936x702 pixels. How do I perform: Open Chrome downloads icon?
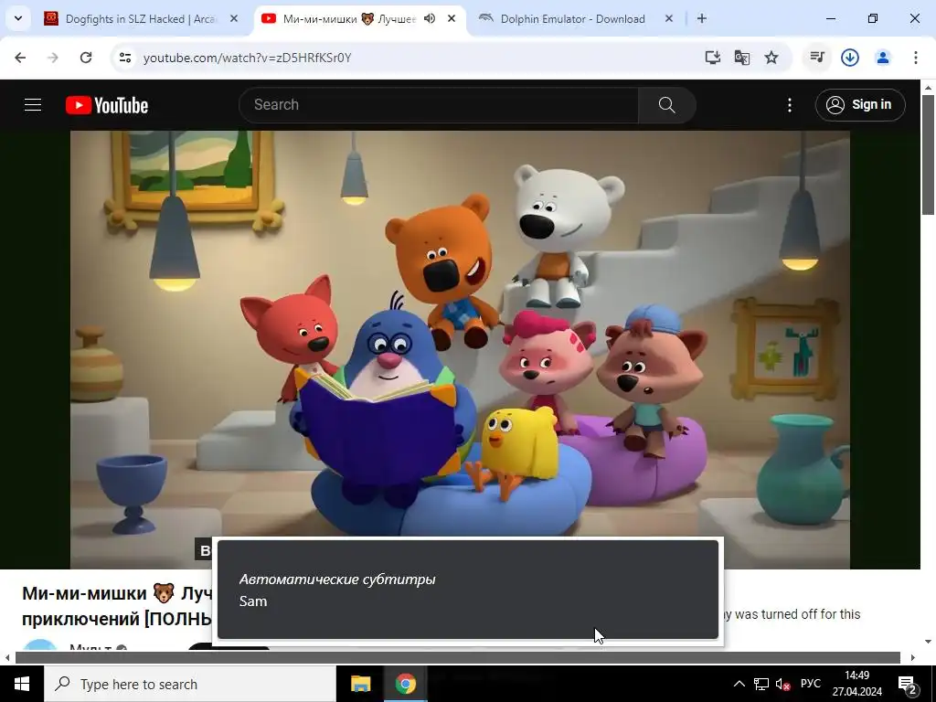(x=850, y=58)
